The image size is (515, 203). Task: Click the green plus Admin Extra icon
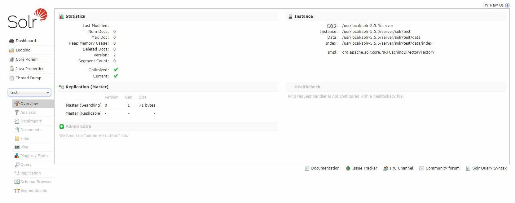click(62, 126)
